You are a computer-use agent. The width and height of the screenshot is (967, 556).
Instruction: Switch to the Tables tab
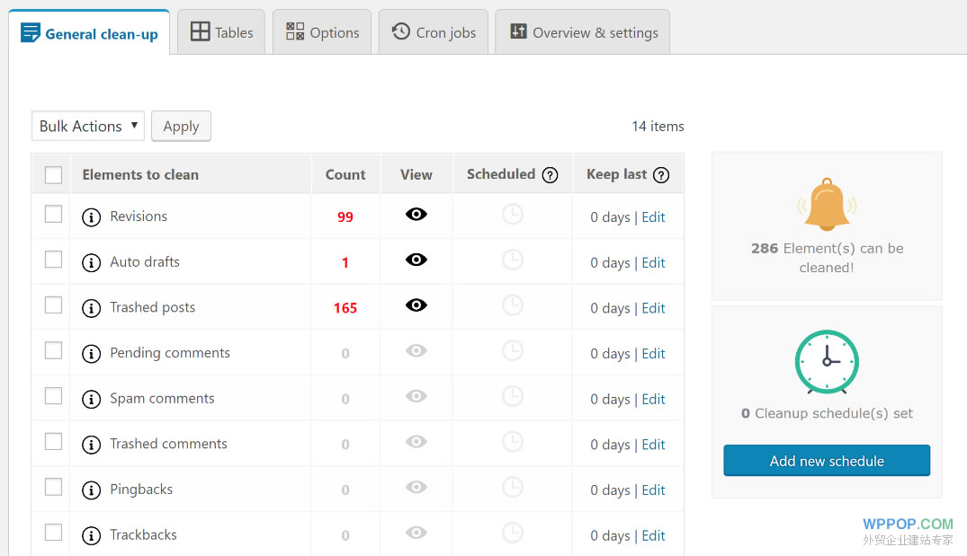pos(221,32)
